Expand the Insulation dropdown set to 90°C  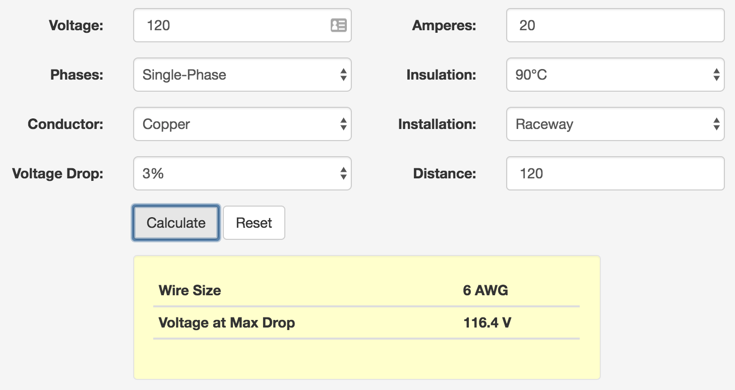click(x=615, y=75)
